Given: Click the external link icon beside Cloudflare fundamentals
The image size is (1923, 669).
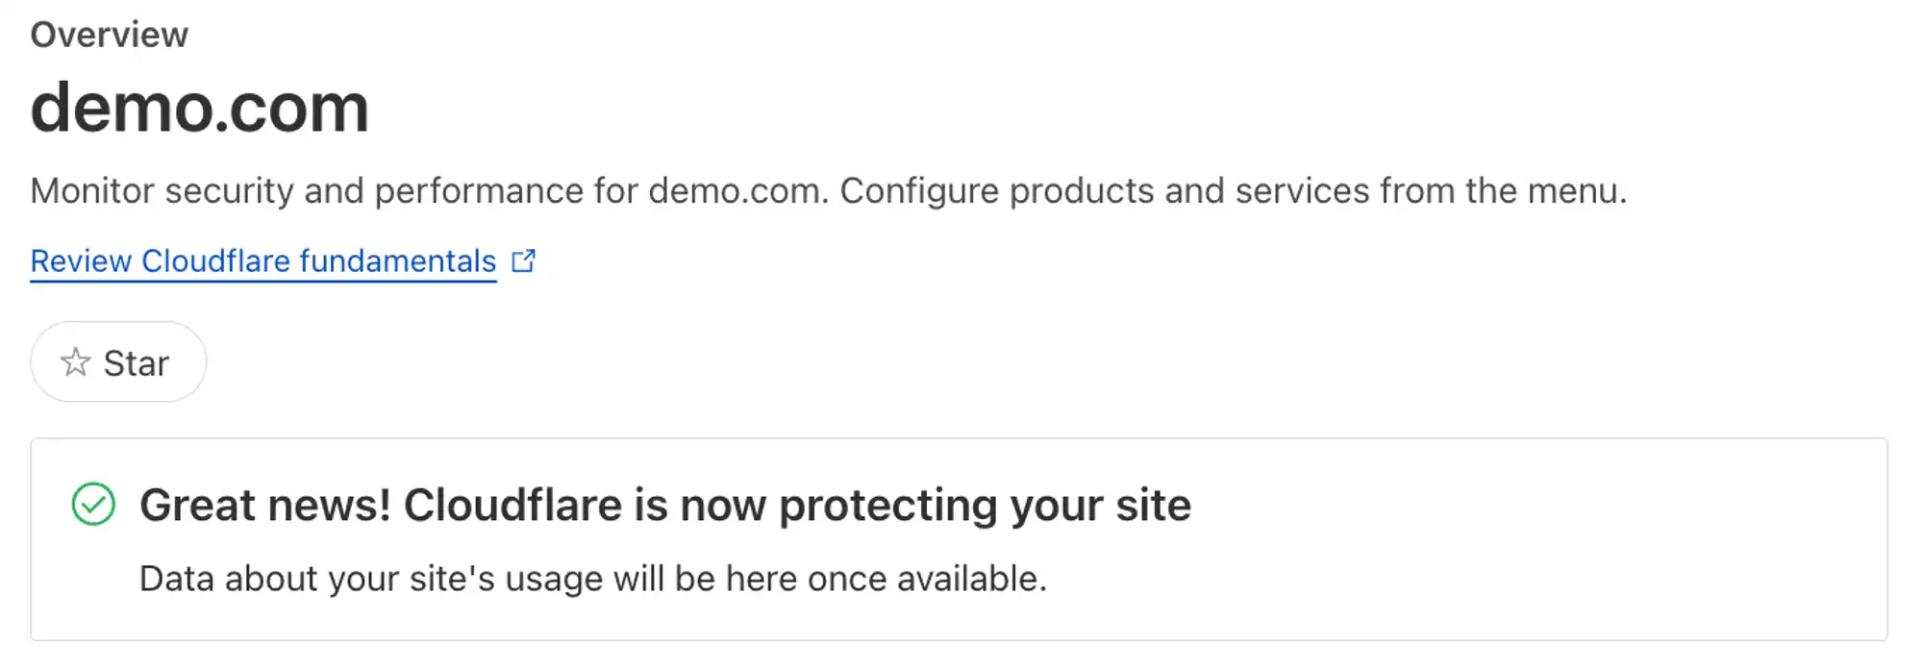Looking at the screenshot, I should (x=523, y=260).
